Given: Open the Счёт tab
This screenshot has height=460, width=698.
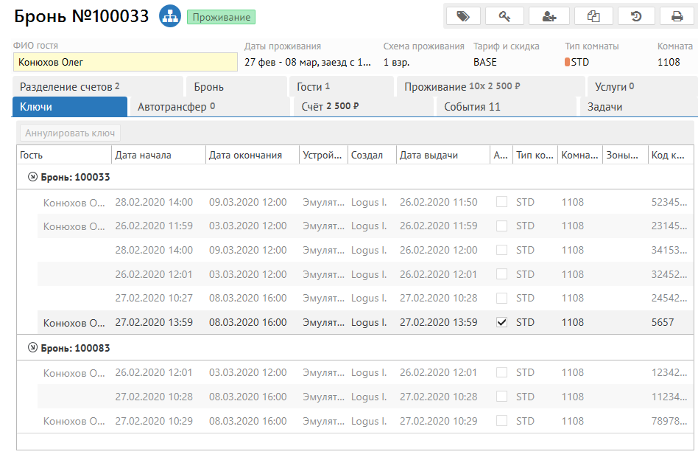Looking at the screenshot, I should coord(330,107).
